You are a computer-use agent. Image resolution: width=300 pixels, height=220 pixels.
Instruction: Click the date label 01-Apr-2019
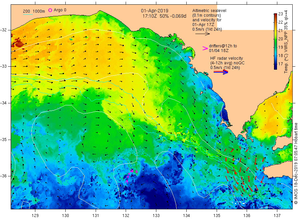[155, 11]
